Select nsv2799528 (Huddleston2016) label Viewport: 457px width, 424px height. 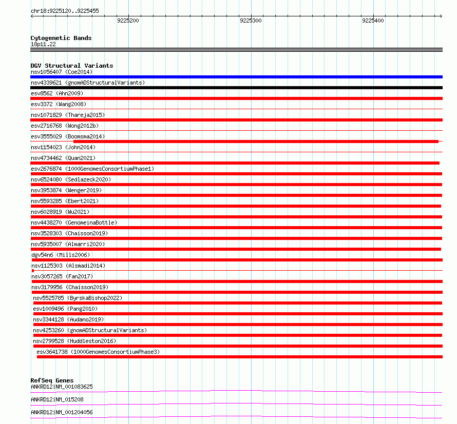(74, 341)
